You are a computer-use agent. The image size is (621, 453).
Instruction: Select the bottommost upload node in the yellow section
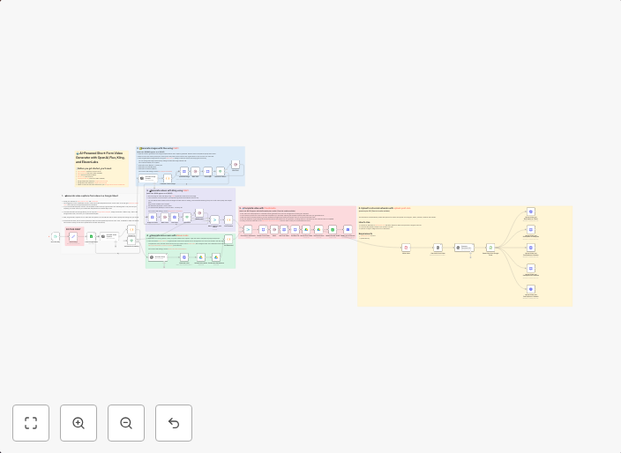tap(530, 289)
